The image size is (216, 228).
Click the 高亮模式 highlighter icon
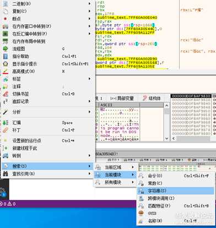pyautogui.click(x=6, y=71)
